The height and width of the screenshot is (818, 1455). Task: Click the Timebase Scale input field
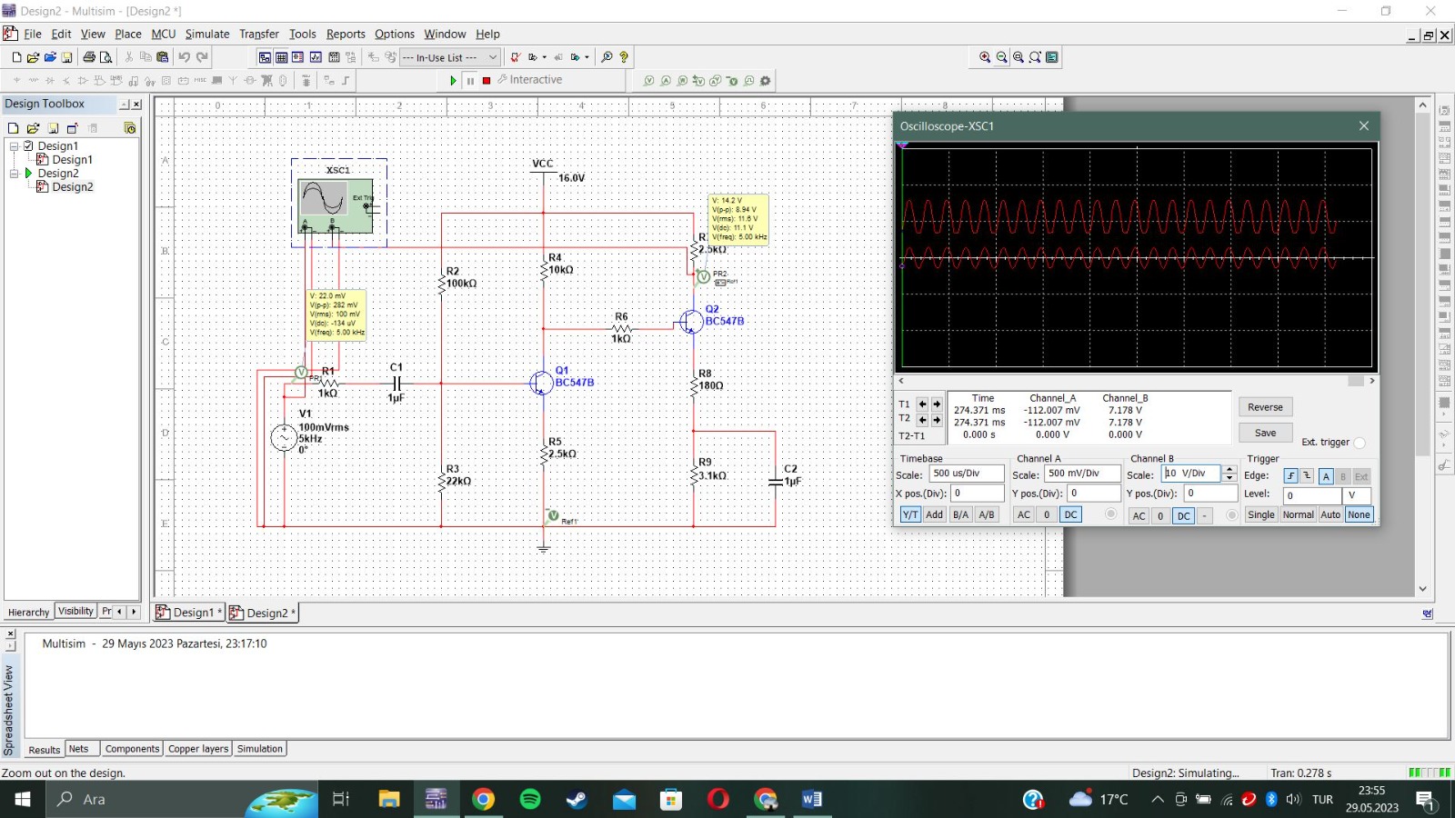pos(966,474)
